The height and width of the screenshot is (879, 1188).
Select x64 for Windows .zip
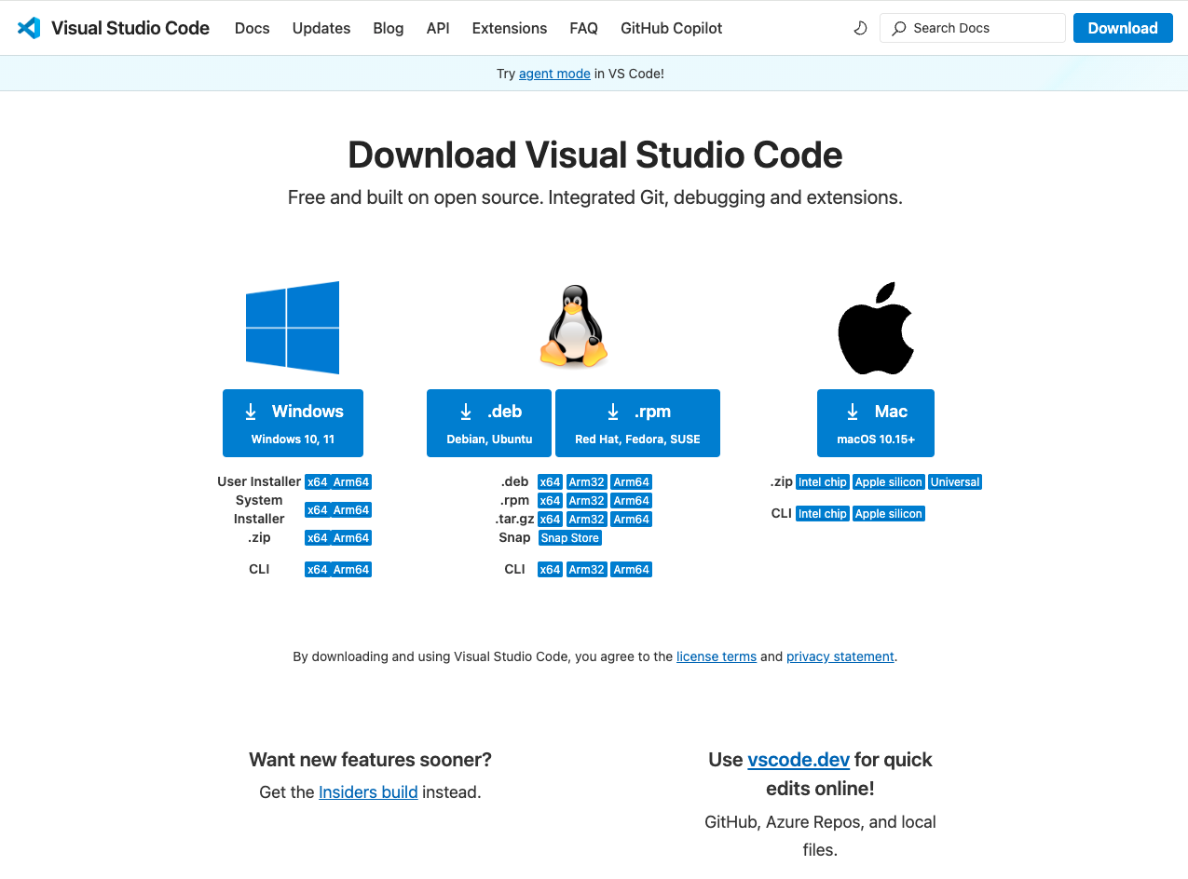tap(317, 538)
